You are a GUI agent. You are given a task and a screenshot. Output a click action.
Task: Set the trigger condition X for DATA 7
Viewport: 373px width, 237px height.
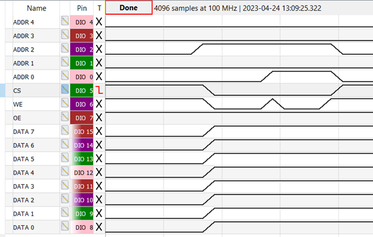point(99,132)
